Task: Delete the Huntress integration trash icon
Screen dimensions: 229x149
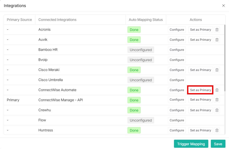Action: 217,130
